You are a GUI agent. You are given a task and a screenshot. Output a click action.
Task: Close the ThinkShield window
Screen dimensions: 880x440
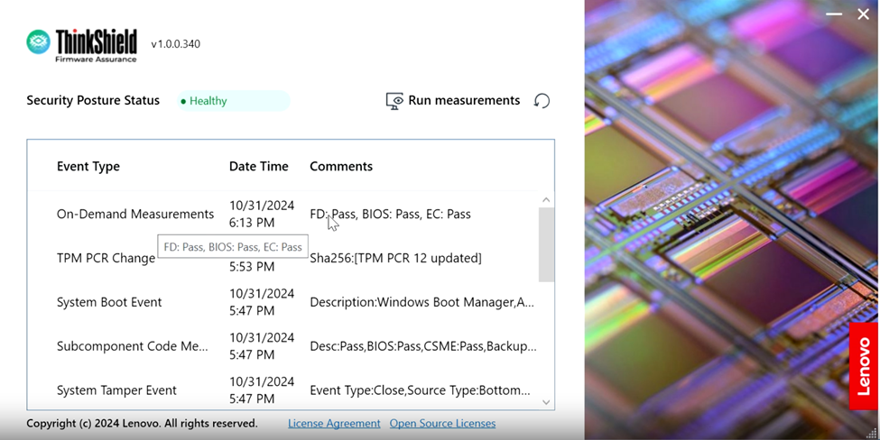(x=863, y=14)
